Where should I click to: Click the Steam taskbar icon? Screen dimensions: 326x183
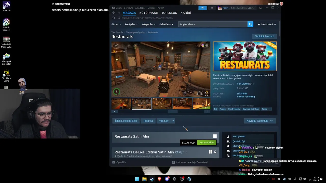point(152,179)
